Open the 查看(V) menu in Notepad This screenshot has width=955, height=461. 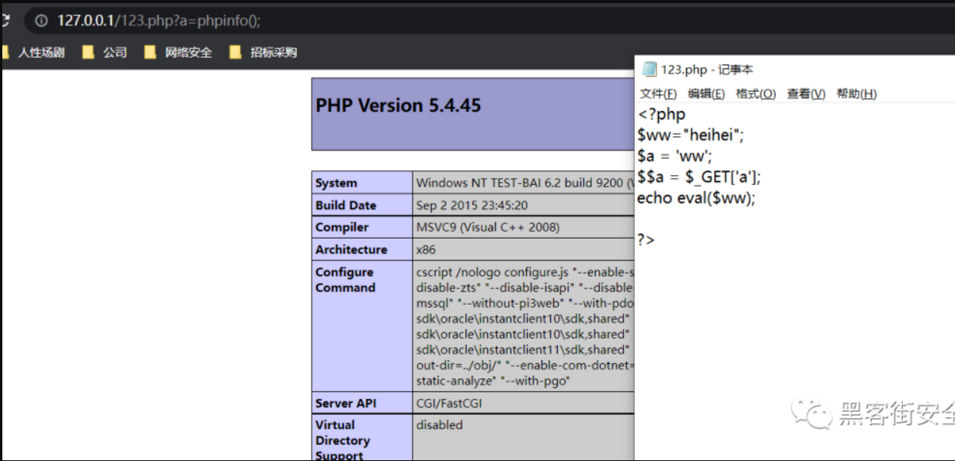coord(806,94)
